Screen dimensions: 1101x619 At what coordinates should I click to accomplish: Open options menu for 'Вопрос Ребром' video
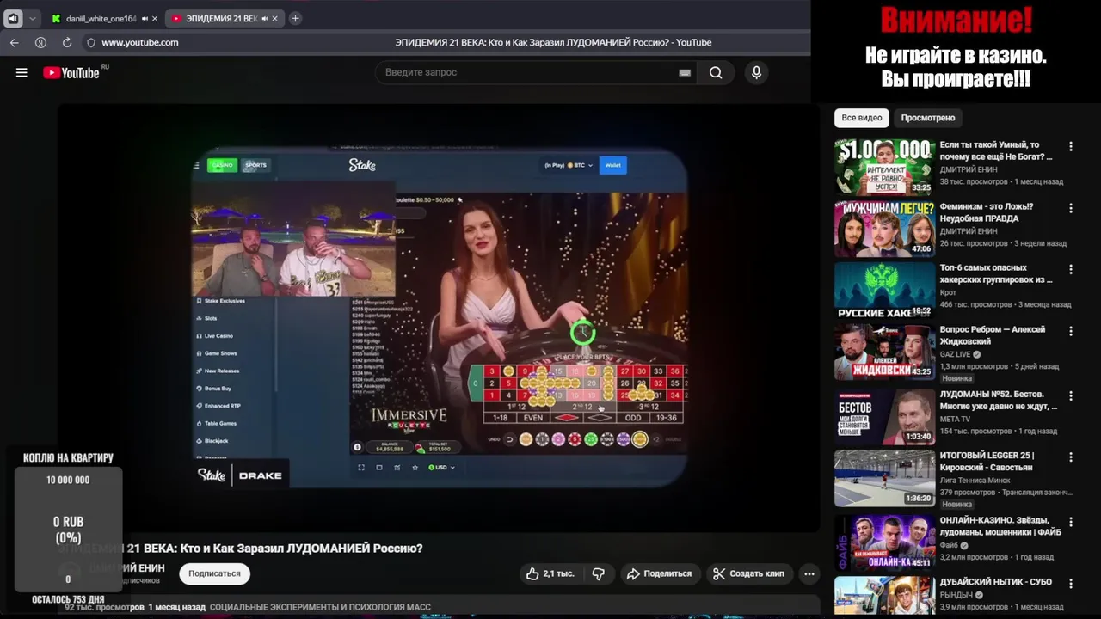(x=1071, y=331)
